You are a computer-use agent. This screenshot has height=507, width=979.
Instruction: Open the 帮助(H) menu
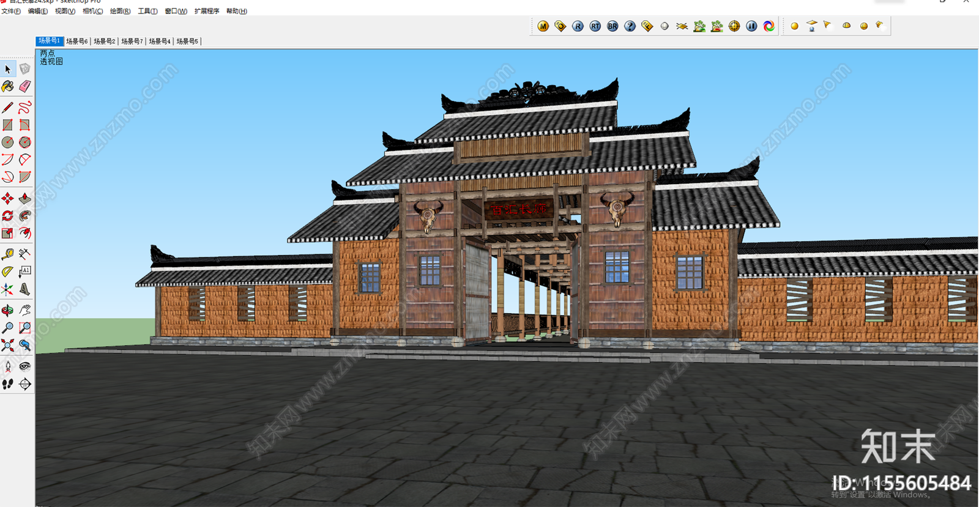click(236, 11)
